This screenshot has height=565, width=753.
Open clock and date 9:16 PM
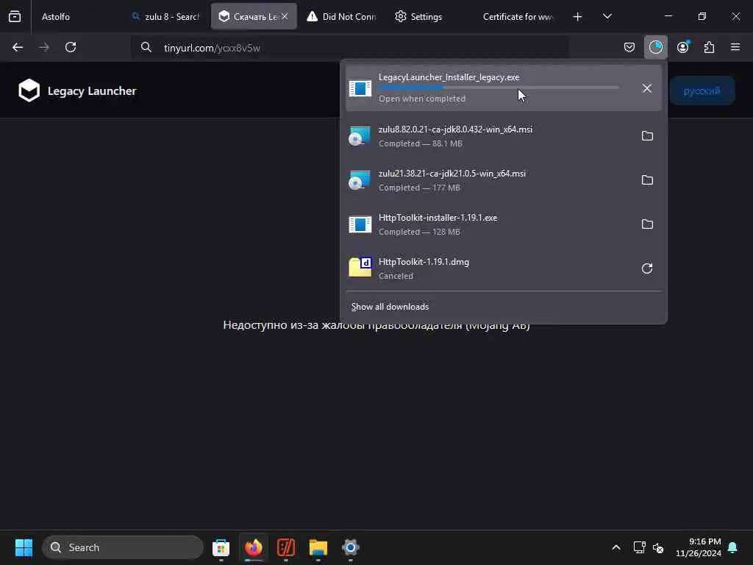(698, 547)
